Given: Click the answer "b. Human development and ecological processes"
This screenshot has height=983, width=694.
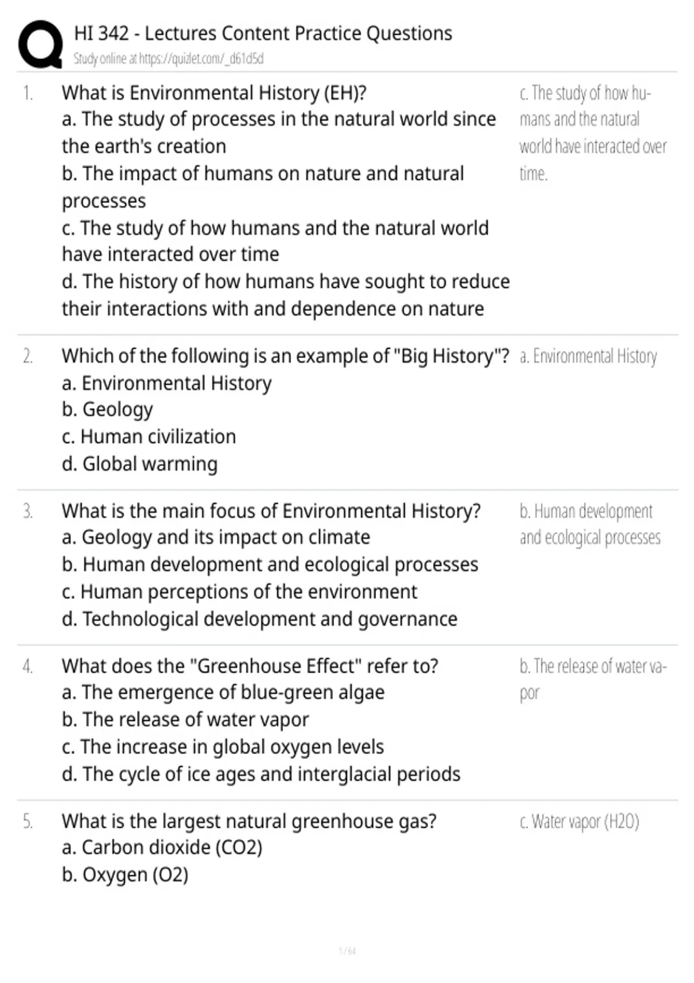Looking at the screenshot, I should pyautogui.click(x=590, y=524).
